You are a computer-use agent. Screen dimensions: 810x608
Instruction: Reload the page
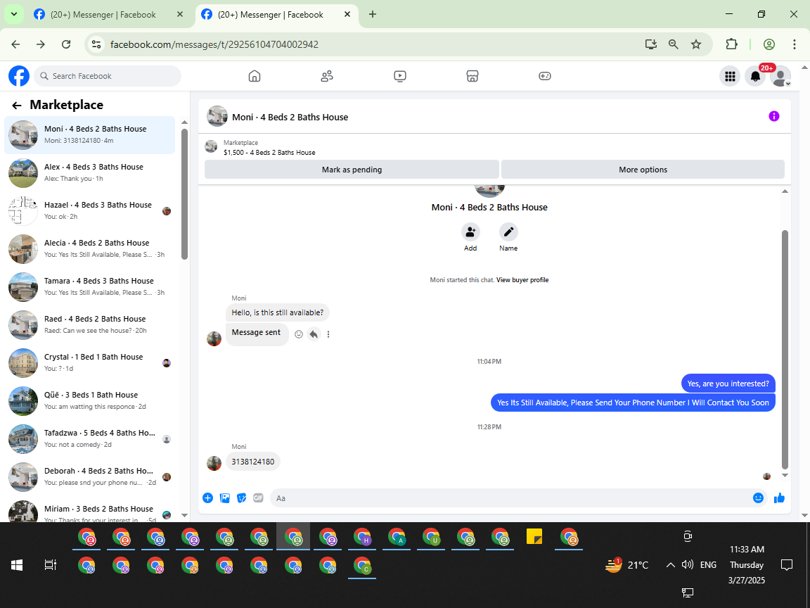click(66, 44)
